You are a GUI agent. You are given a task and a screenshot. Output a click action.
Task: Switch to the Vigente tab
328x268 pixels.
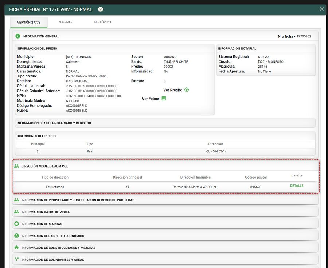pos(66,22)
